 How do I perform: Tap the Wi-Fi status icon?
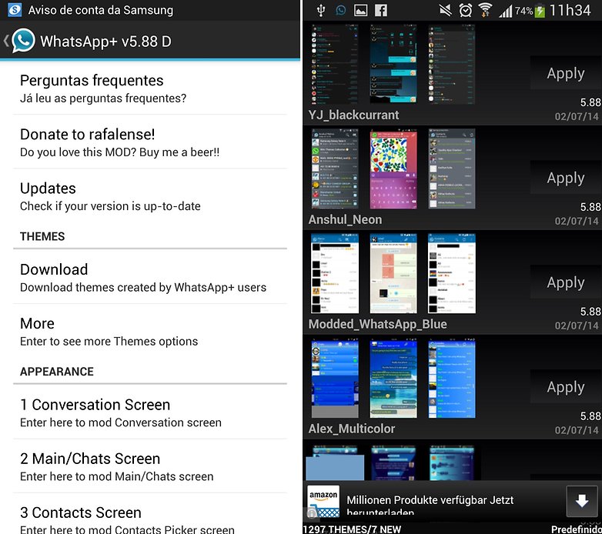[x=485, y=10]
